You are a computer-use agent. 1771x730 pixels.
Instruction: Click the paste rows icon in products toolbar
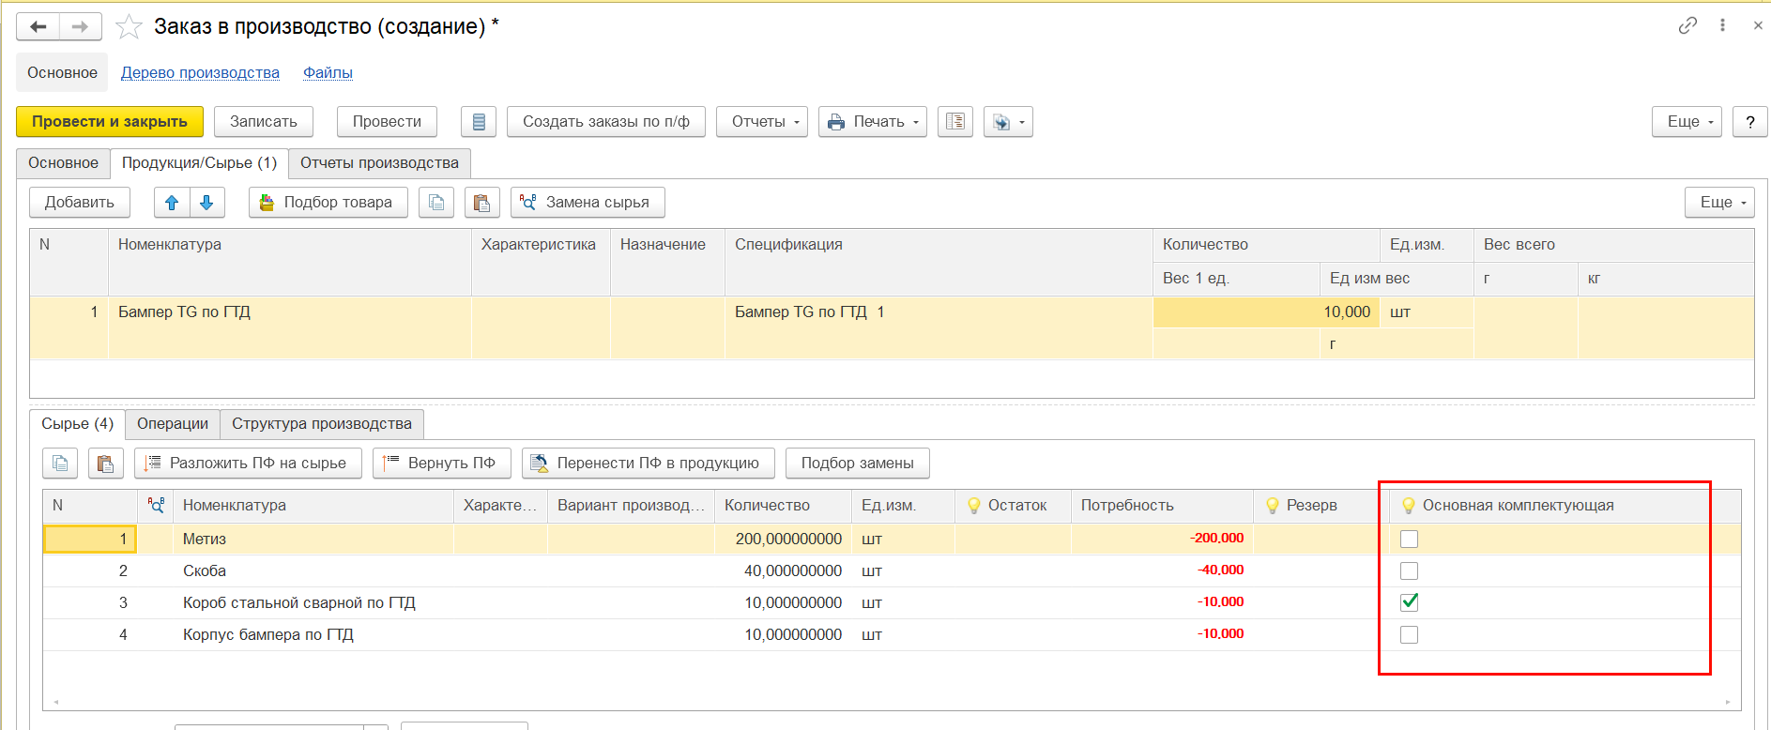[481, 203]
